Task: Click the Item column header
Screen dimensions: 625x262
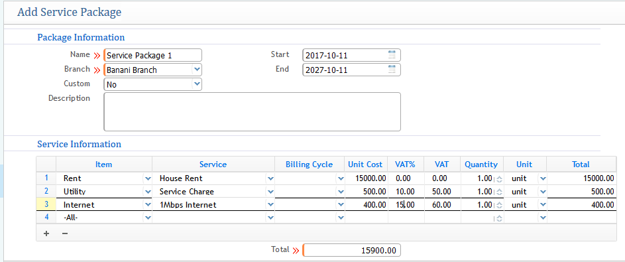Action: point(103,164)
